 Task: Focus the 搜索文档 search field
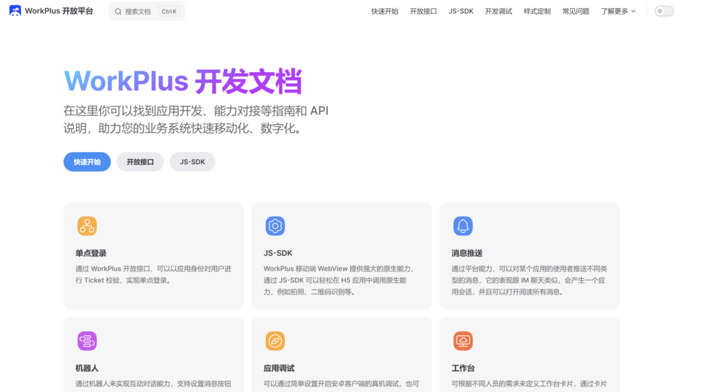pos(146,12)
